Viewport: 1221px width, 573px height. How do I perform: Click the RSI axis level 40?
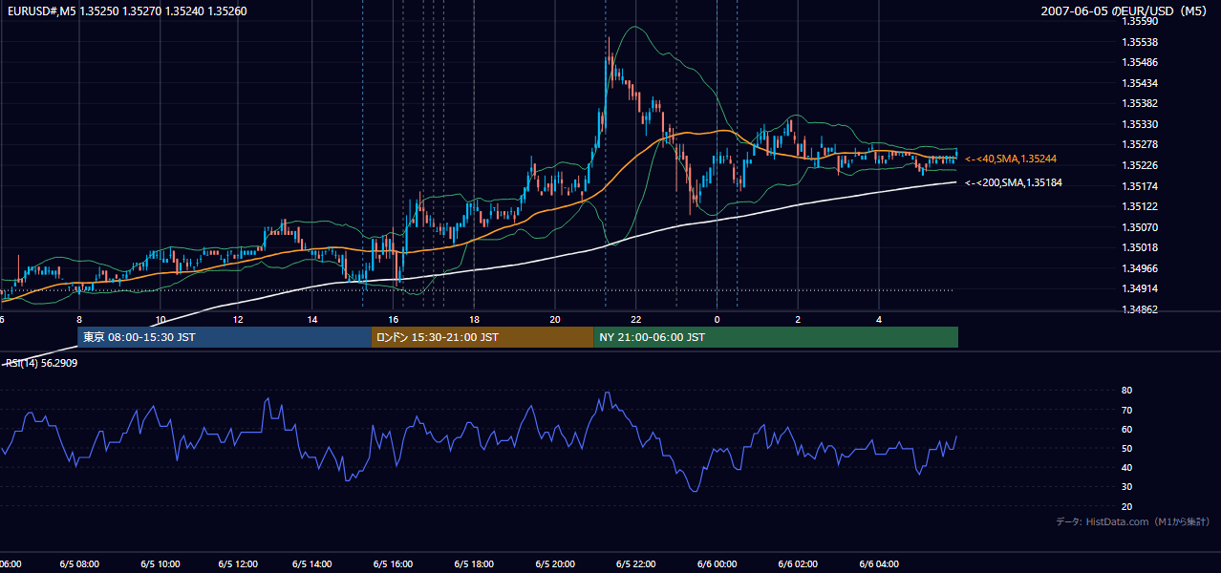point(1126,468)
